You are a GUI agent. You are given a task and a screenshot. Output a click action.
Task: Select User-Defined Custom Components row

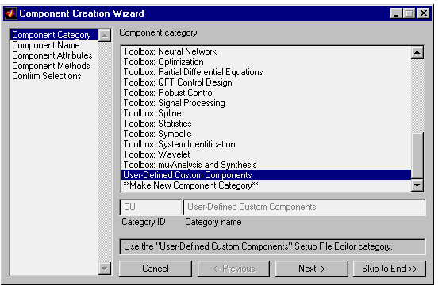pos(266,175)
